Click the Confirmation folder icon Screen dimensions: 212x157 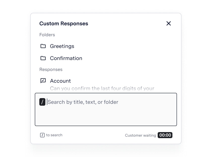[43, 58]
